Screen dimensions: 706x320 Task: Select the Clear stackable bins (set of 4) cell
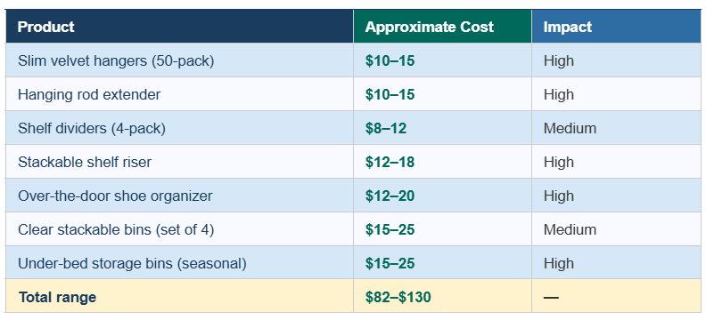tap(180, 229)
